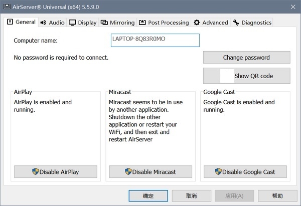Click the wrench icon on the Diagnostics tab
This screenshot has width=301, height=206.
pos(236,23)
